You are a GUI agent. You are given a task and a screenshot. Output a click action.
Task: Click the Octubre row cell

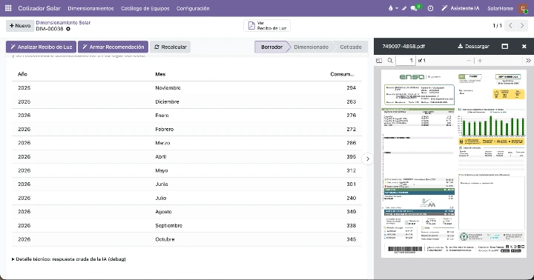(165, 239)
